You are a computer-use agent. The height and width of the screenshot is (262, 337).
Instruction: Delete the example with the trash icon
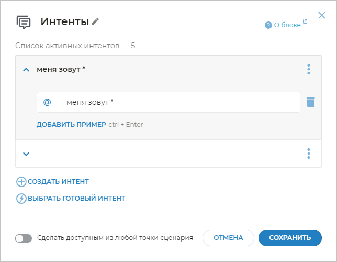click(x=311, y=102)
